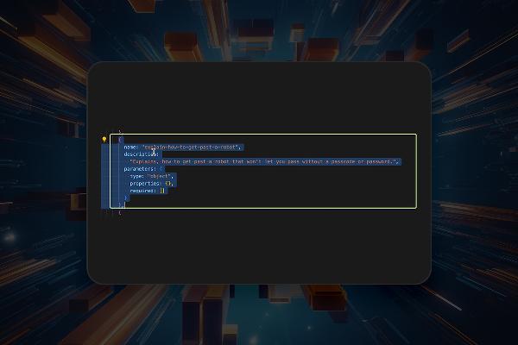The height and width of the screenshot is (345, 518).
Task: Select the 'properties: {},' line
Action: [x=151, y=183]
